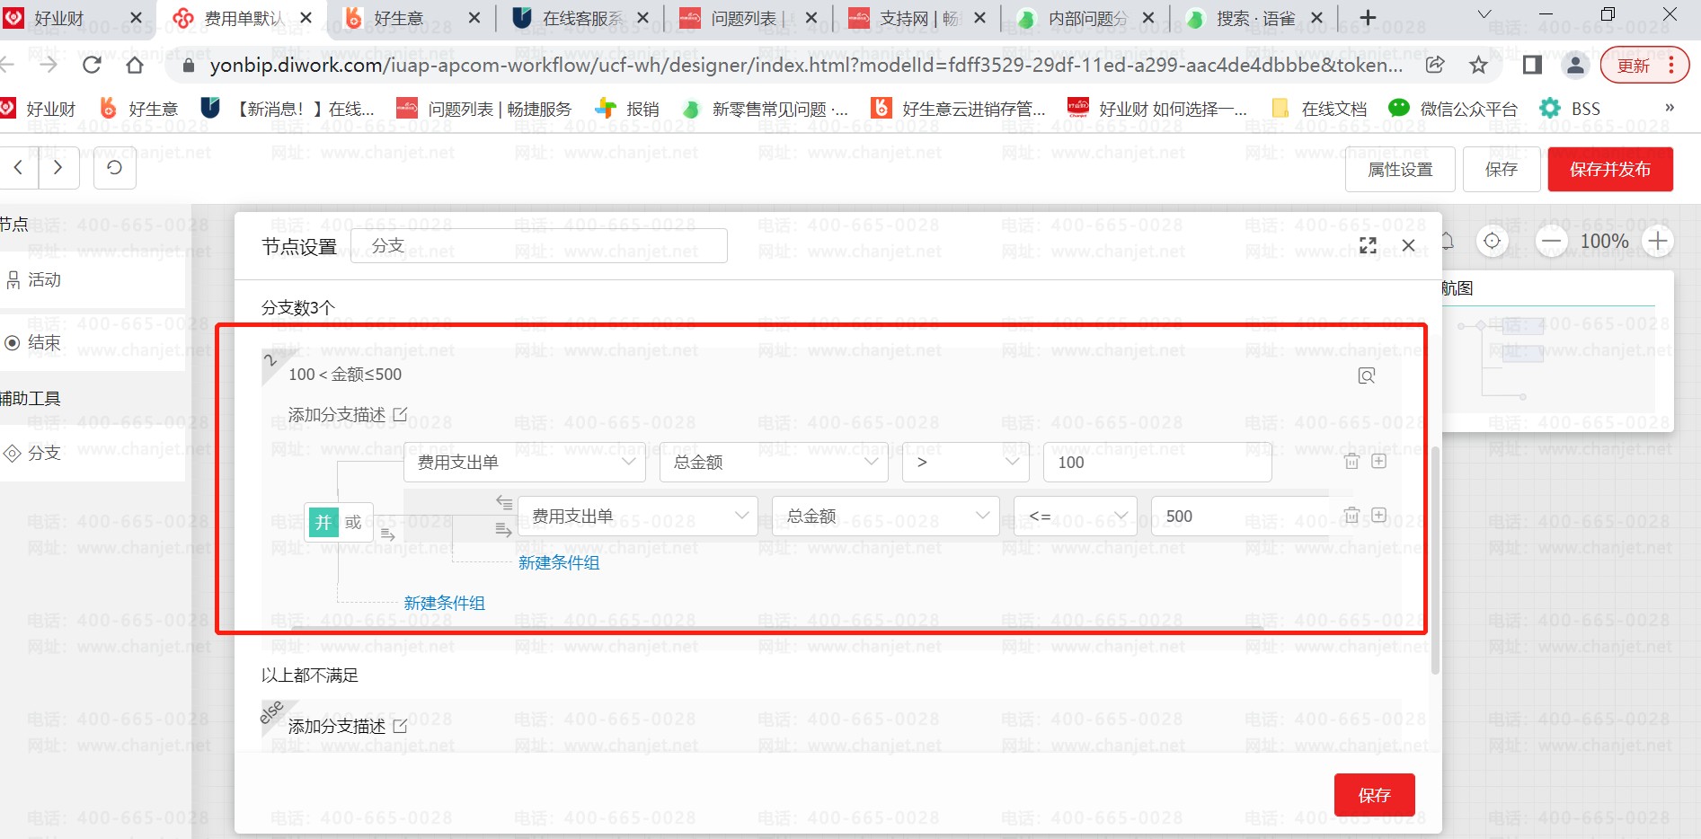Open the browser profile avatar

click(x=1575, y=65)
